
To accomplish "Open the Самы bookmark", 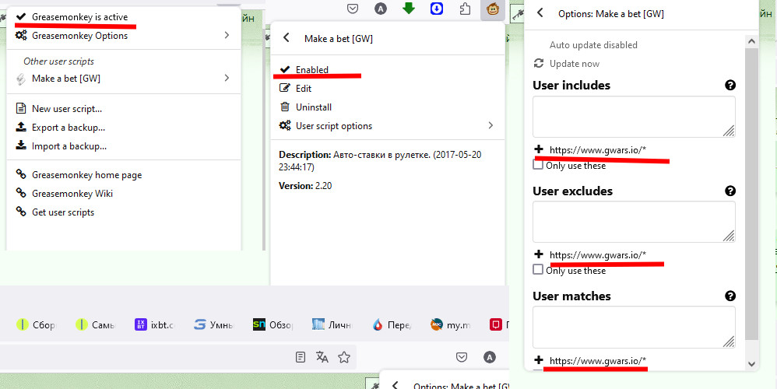I will click(95, 324).
